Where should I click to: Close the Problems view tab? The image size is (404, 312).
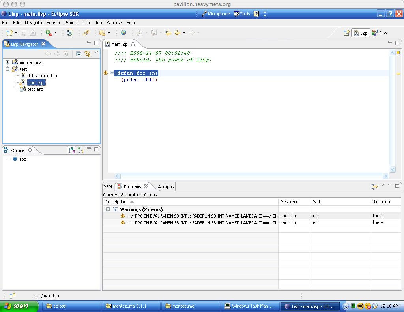pos(146,186)
